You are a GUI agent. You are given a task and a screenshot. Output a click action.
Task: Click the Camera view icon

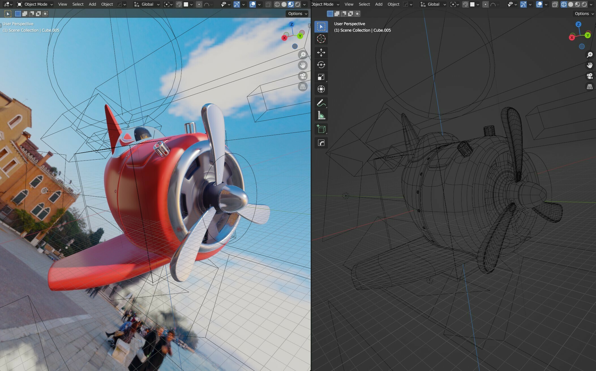[x=303, y=77]
